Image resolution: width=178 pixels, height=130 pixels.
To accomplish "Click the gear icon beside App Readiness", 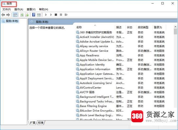I will [x=78, y=55].
